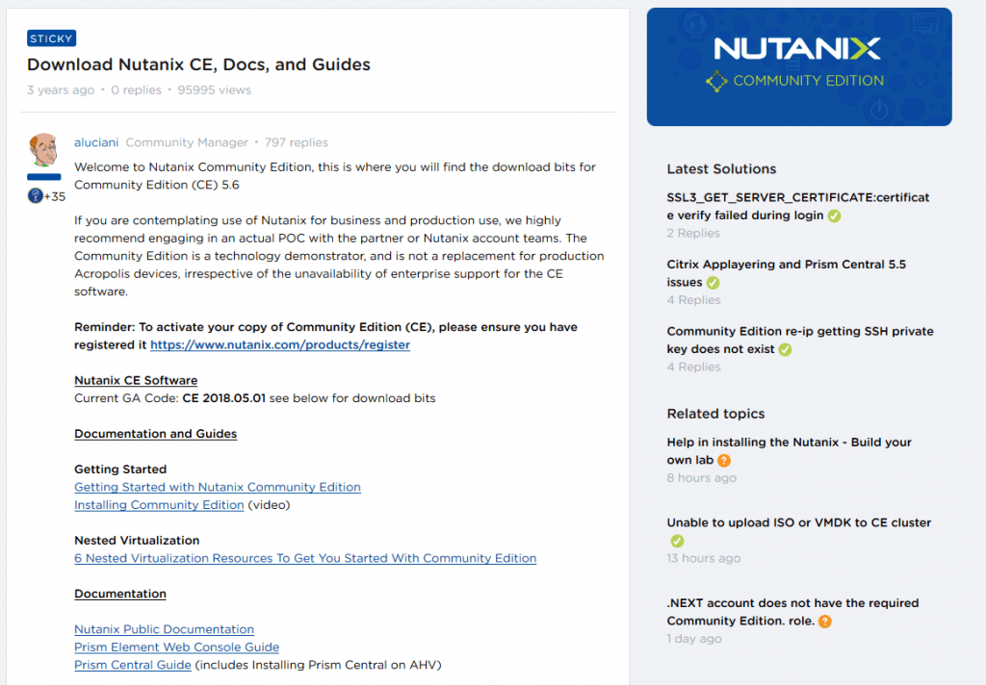
Task: Click green checkmark under Unable to upload ISO topic
Action: click(677, 541)
